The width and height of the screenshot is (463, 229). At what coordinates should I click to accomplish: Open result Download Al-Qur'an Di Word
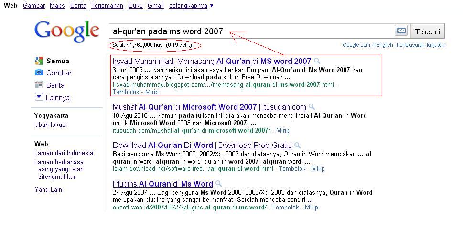[202, 145]
